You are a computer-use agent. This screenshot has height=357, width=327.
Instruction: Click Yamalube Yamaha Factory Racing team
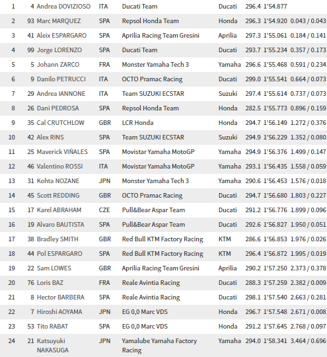click(x=159, y=345)
